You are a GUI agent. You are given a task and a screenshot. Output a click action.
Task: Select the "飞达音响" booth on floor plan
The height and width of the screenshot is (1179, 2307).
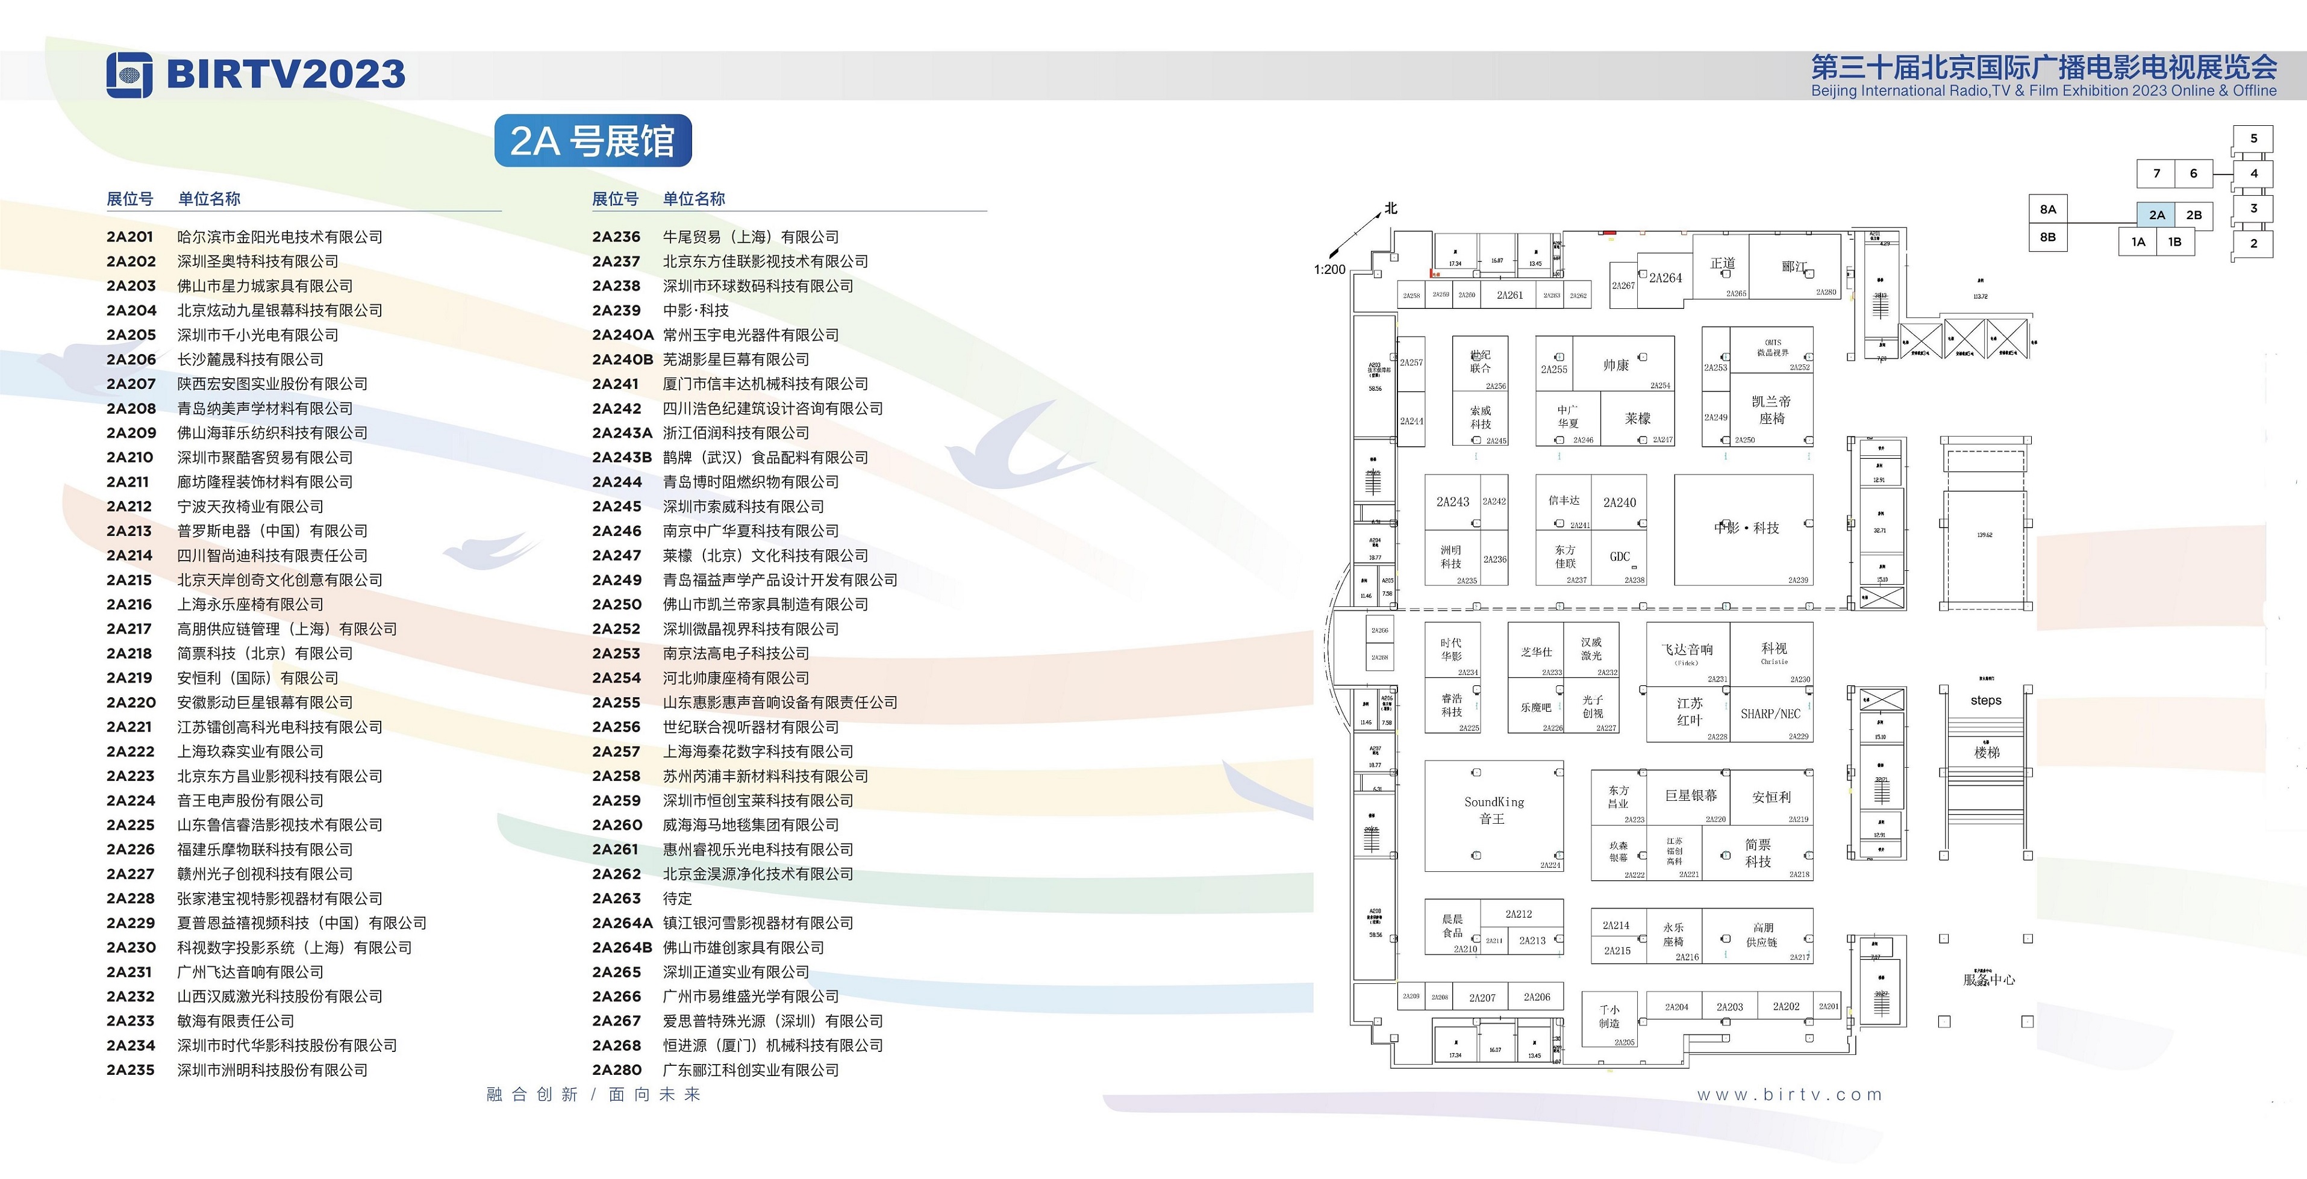coord(1687,653)
